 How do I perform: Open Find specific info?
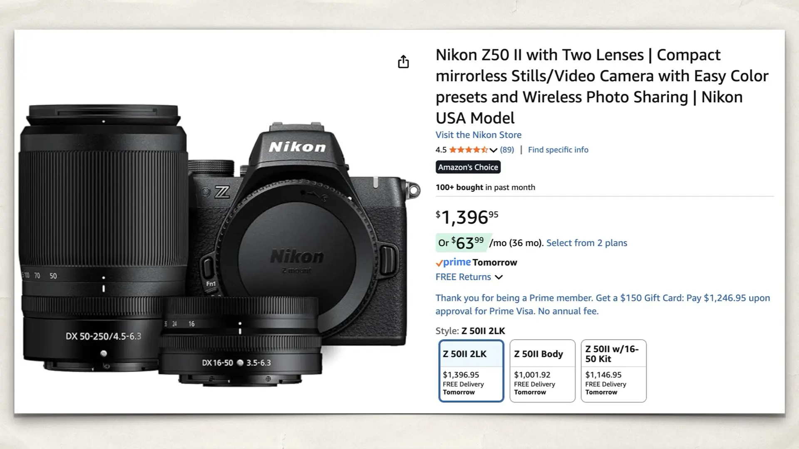558,150
